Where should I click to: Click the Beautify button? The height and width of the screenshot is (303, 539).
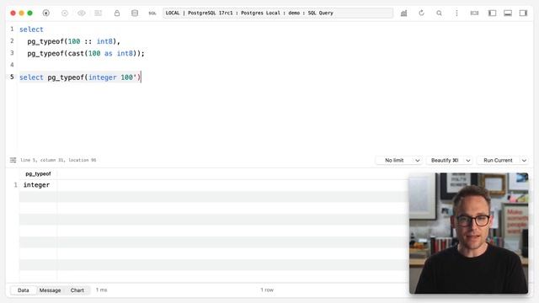click(445, 161)
